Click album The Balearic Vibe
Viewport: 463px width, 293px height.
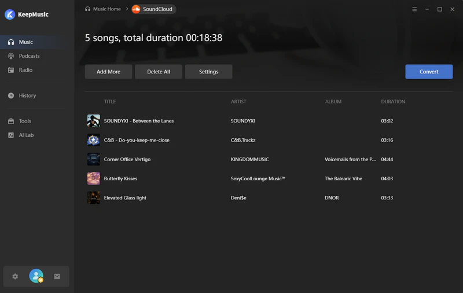[x=343, y=179]
